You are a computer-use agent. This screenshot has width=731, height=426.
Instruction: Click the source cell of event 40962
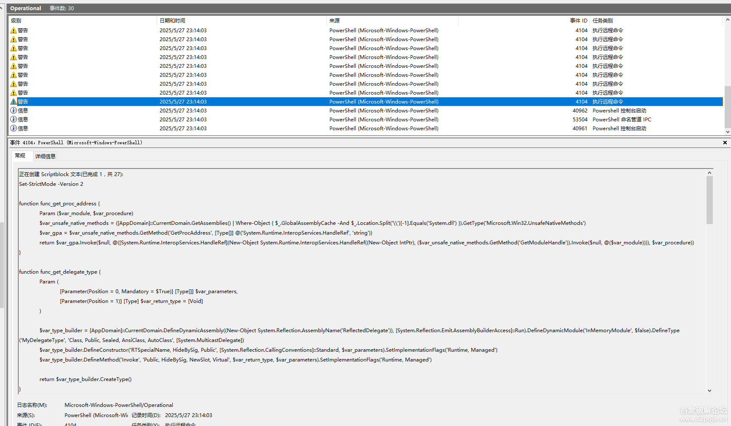(384, 111)
